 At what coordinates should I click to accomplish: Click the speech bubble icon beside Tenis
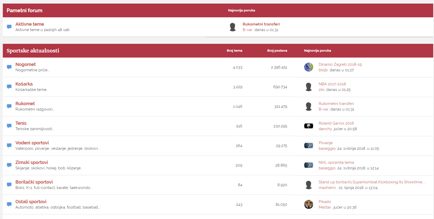tap(9, 126)
